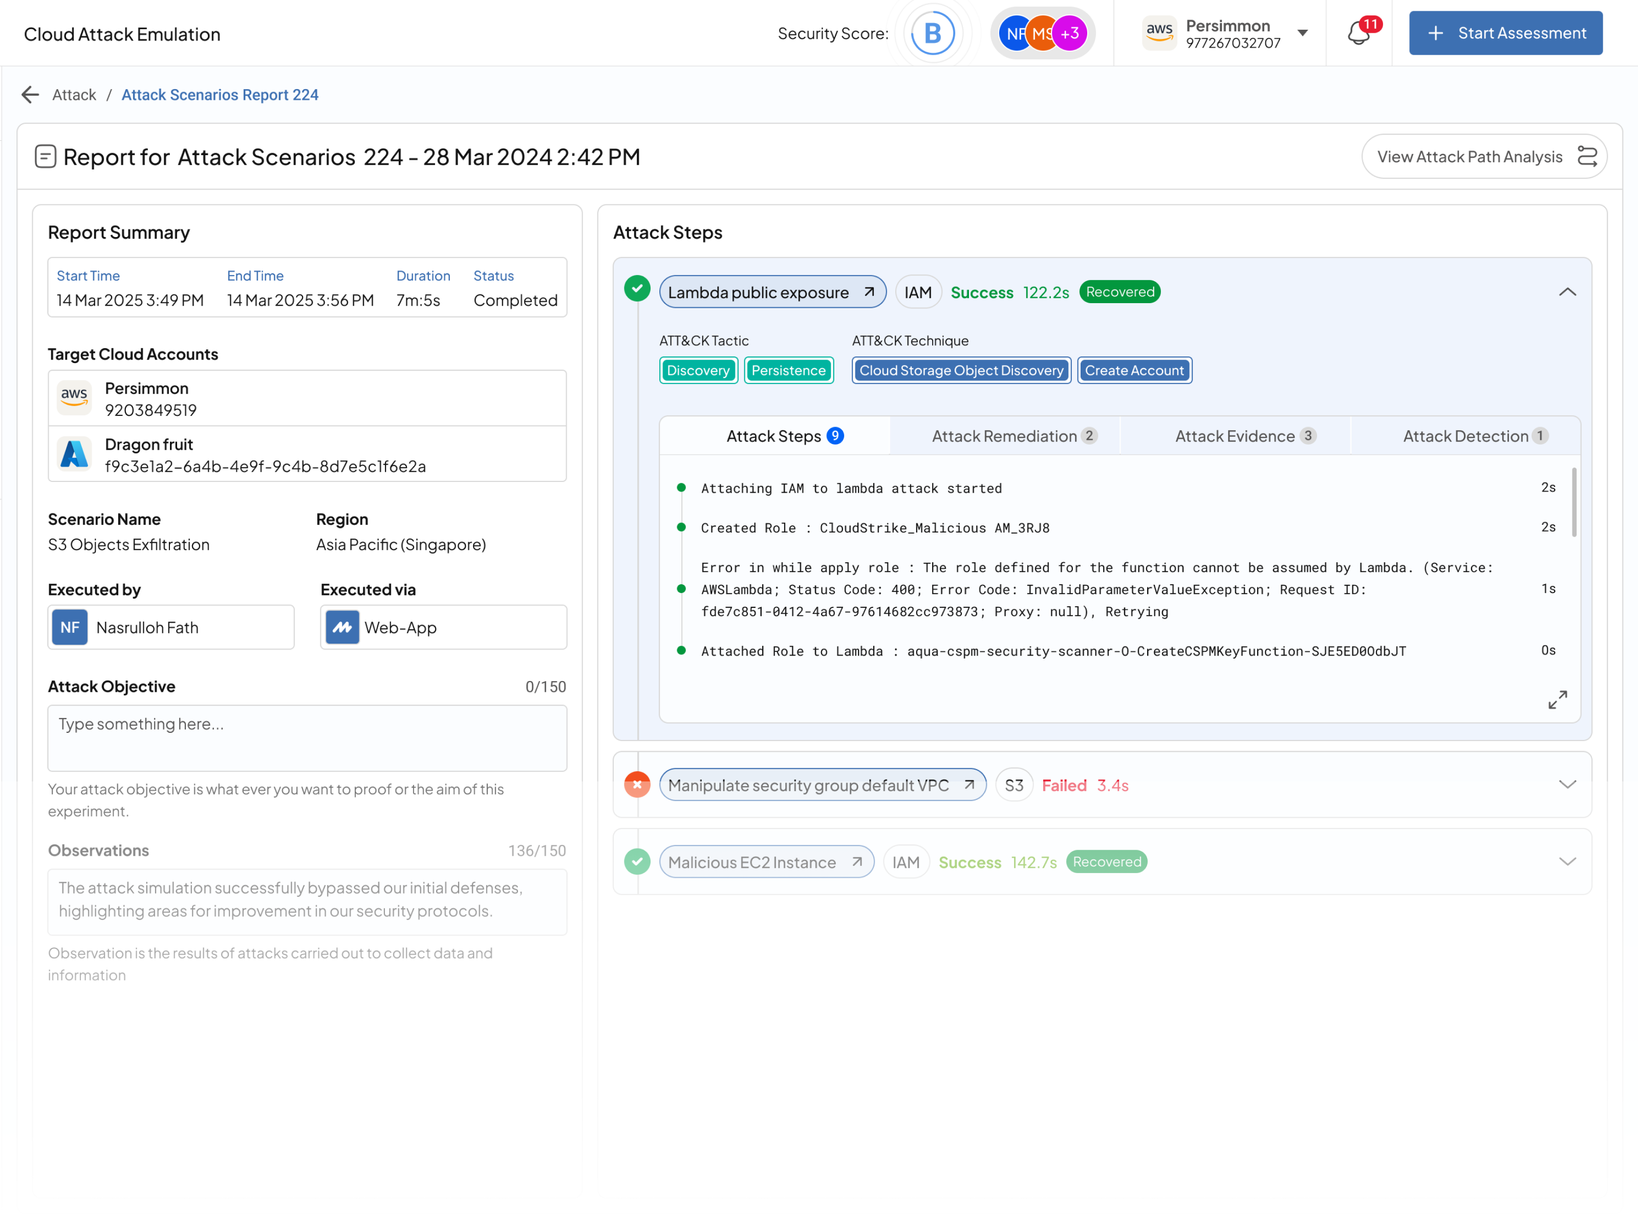Viewport: 1638px width, 1229px height.
Task: Open Malicious EC2 Instance link arrow
Action: pyautogui.click(x=857, y=861)
